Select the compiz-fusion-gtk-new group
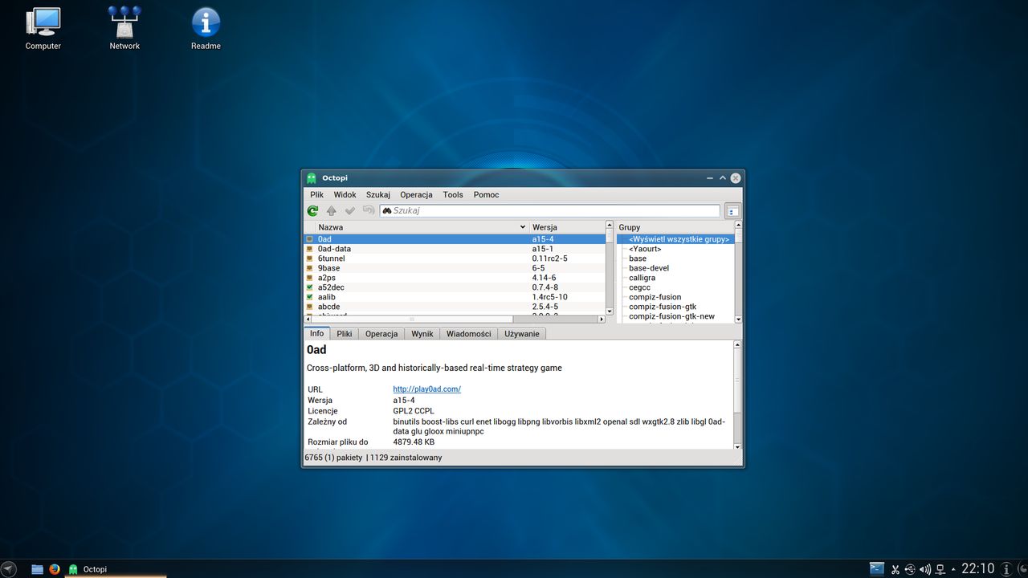The image size is (1028, 578). click(671, 316)
